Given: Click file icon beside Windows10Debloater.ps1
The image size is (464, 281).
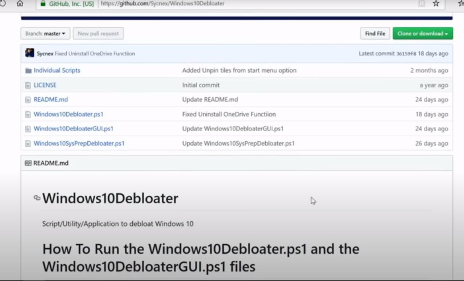Looking at the screenshot, I should coord(28,114).
